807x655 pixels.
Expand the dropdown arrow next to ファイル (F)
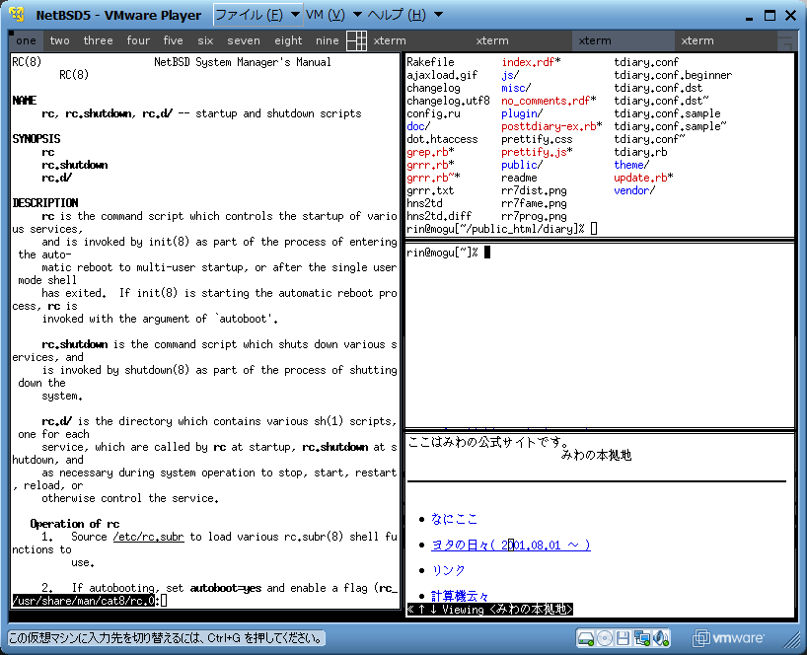tap(295, 15)
